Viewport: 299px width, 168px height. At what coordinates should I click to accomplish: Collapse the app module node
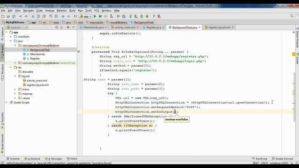pyautogui.click(x=7, y=32)
